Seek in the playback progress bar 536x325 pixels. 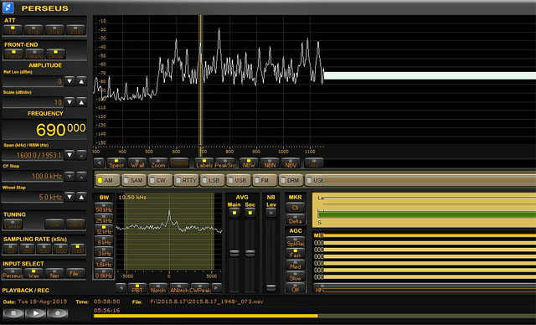[315, 316]
